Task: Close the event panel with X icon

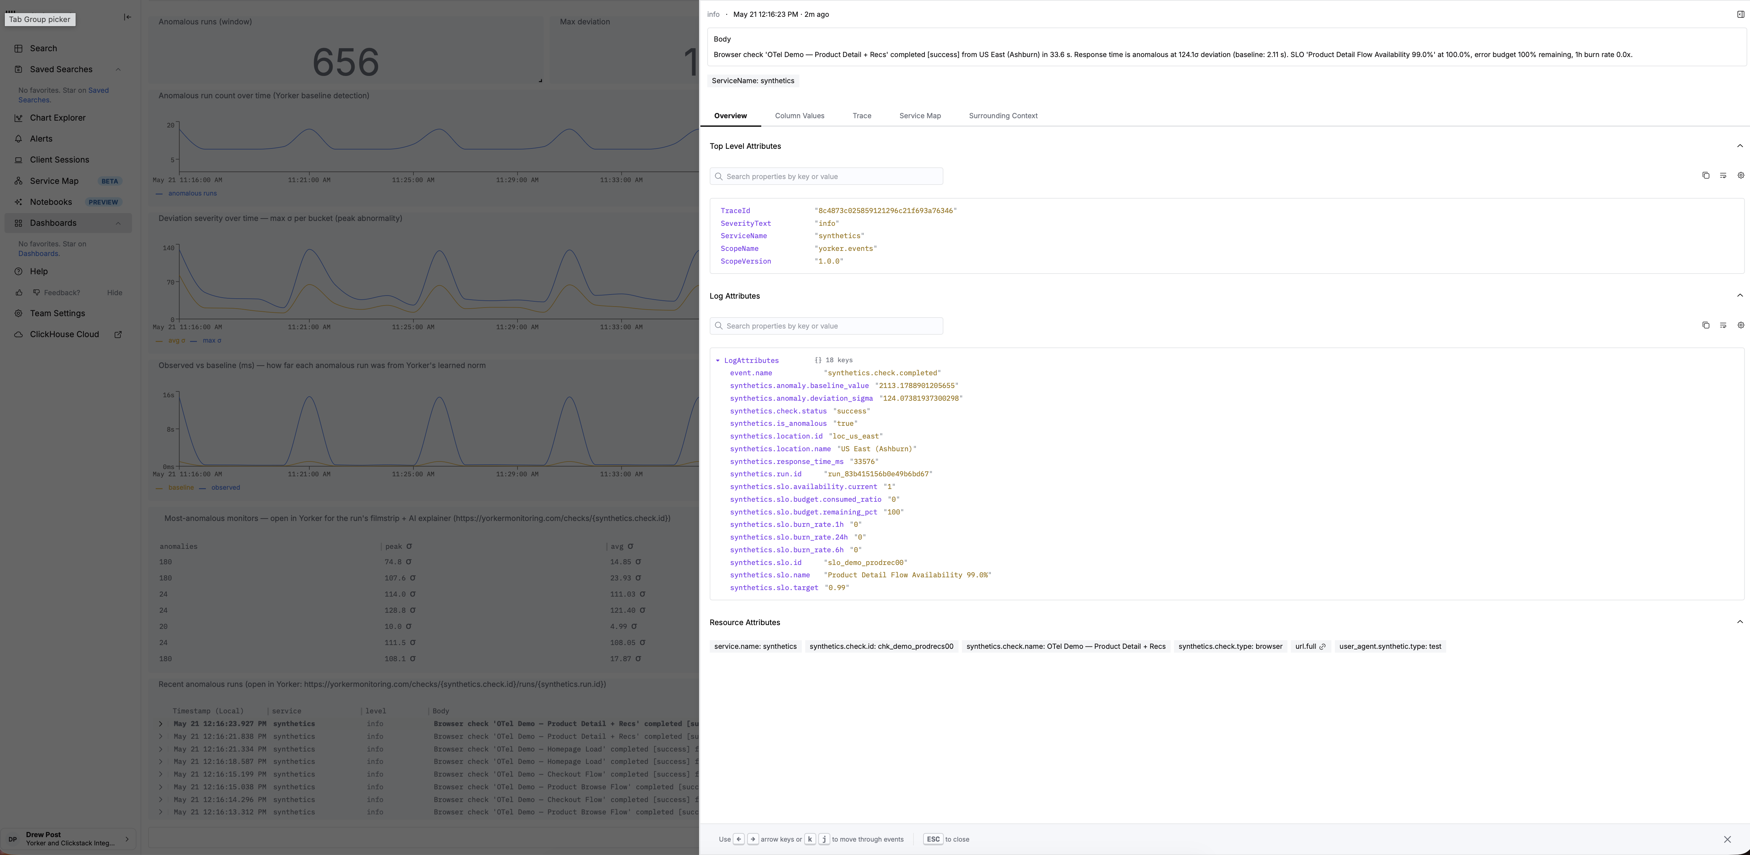Action: pyautogui.click(x=1727, y=840)
